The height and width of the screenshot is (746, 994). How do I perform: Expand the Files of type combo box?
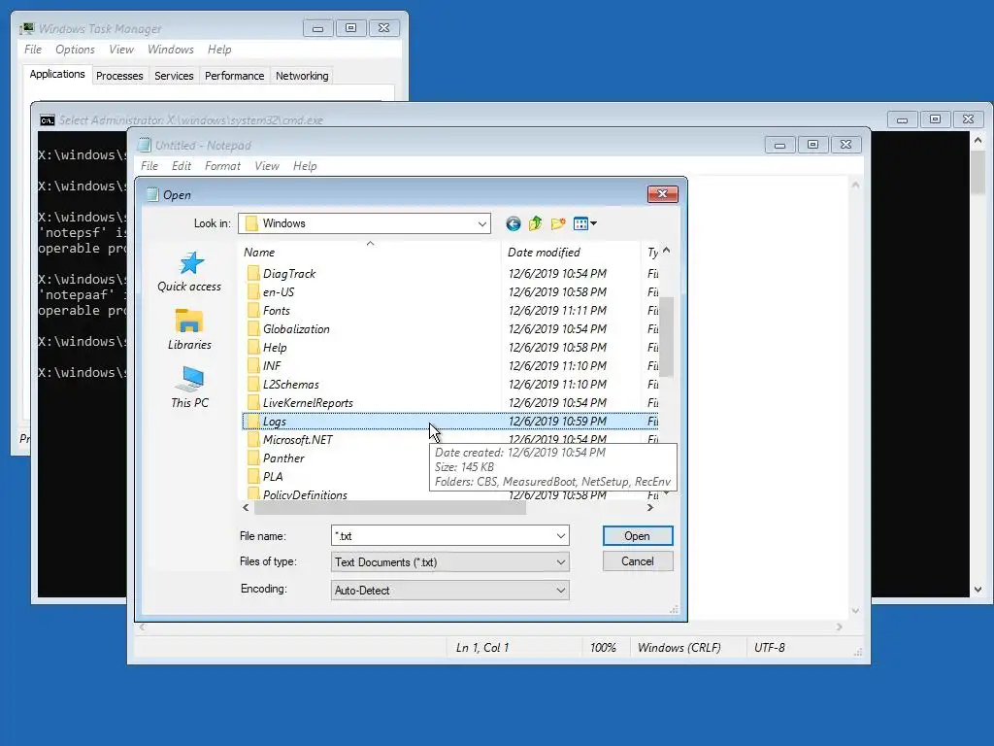click(560, 562)
